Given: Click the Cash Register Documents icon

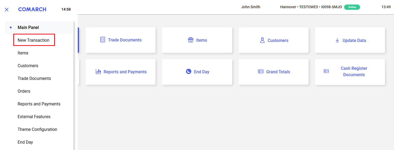Looking at the screenshot, I should [326, 71].
